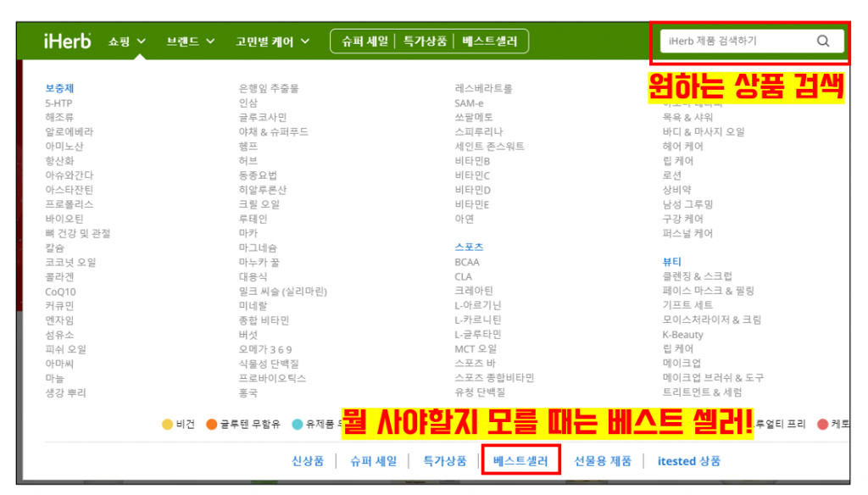The width and height of the screenshot is (868, 495).
Task: Open the bottom 슈퍼 세일 link
Action: point(373,461)
